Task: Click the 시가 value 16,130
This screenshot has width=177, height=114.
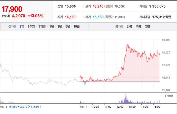Action: click(x=70, y=17)
